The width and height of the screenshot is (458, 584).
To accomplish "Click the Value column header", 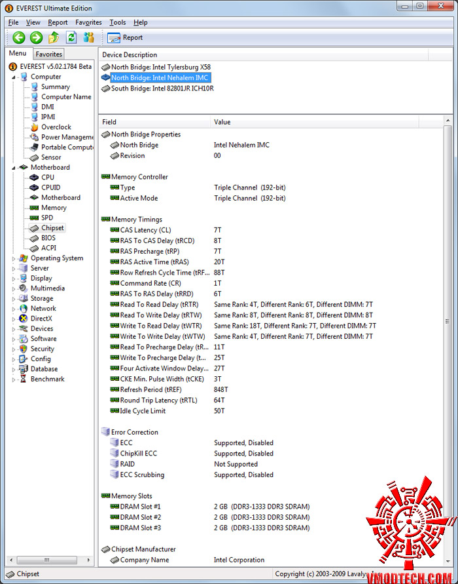I will (315, 122).
